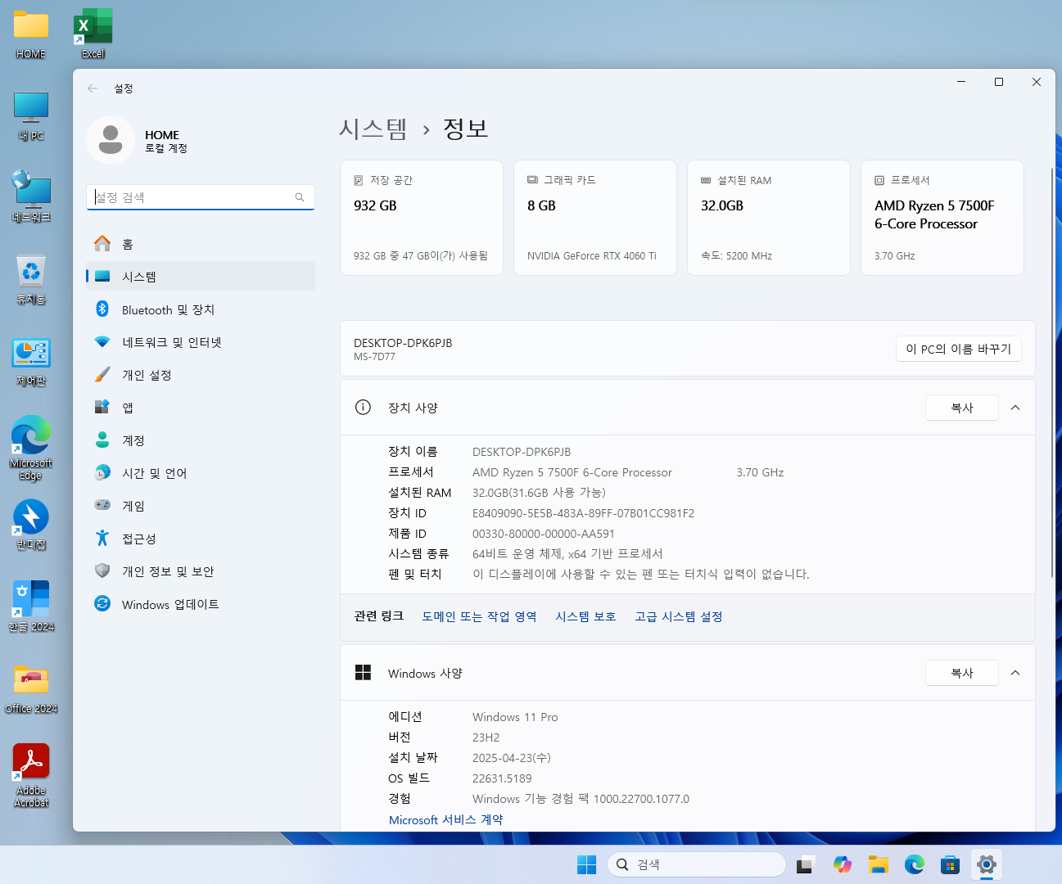Open 게임 settings category
1062x884 pixels.
(x=201, y=506)
